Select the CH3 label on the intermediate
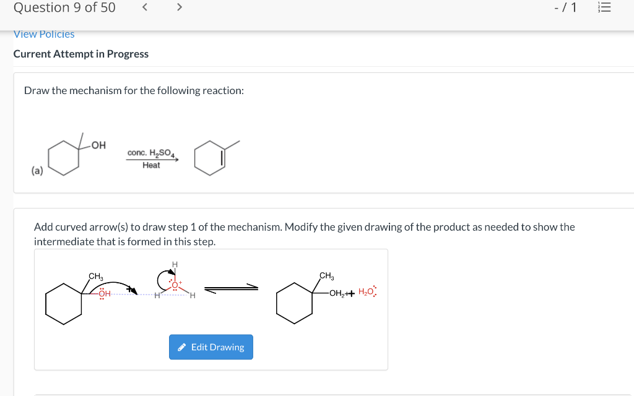Screen dimensions: 634x396 (325, 277)
